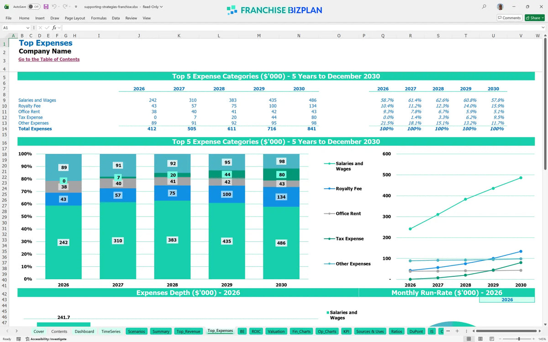Switch to Normal view icon

point(469,339)
